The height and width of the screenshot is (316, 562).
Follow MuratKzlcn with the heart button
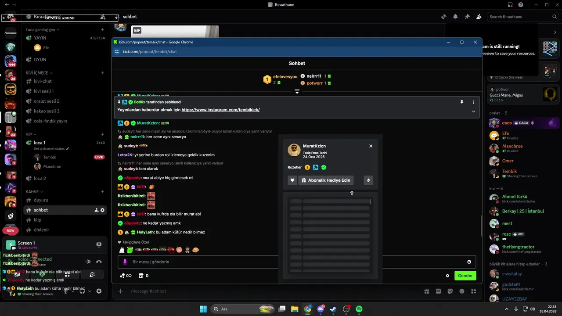[x=292, y=180]
